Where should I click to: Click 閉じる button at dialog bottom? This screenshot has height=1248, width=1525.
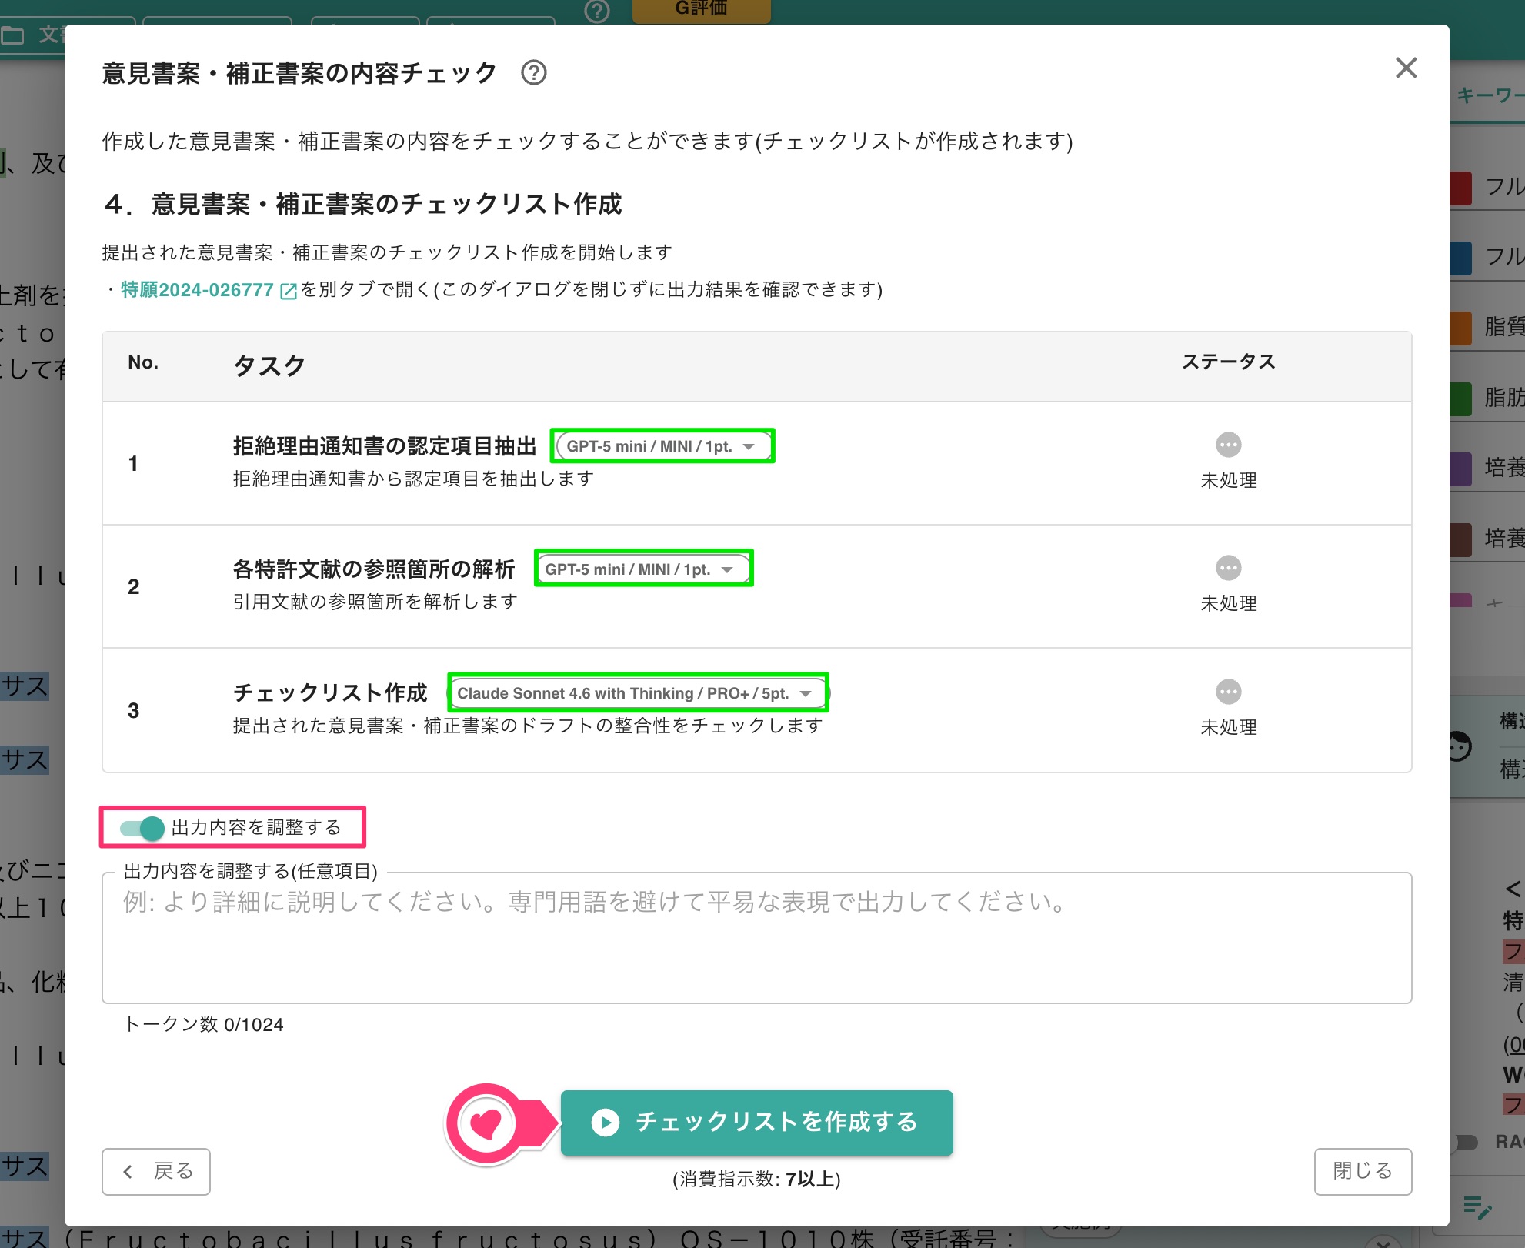point(1363,1171)
